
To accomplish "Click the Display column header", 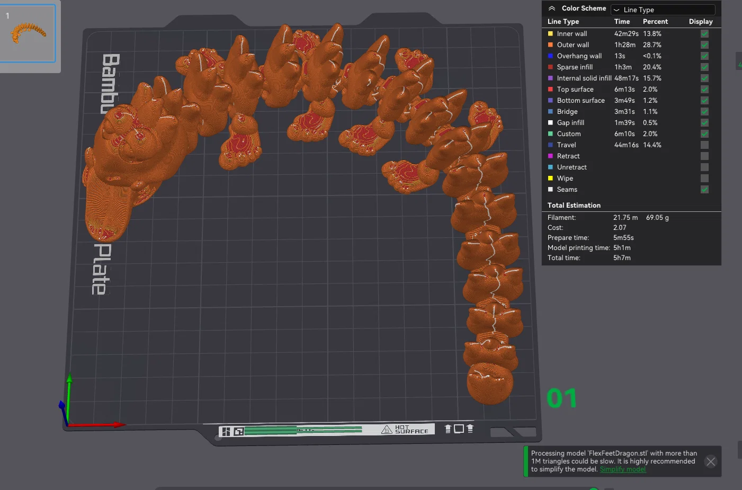I will [701, 22].
